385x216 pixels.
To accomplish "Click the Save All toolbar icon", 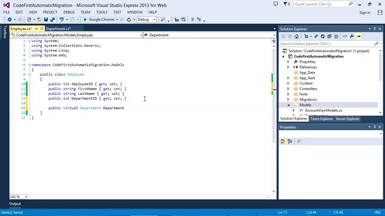I will 52,20.
